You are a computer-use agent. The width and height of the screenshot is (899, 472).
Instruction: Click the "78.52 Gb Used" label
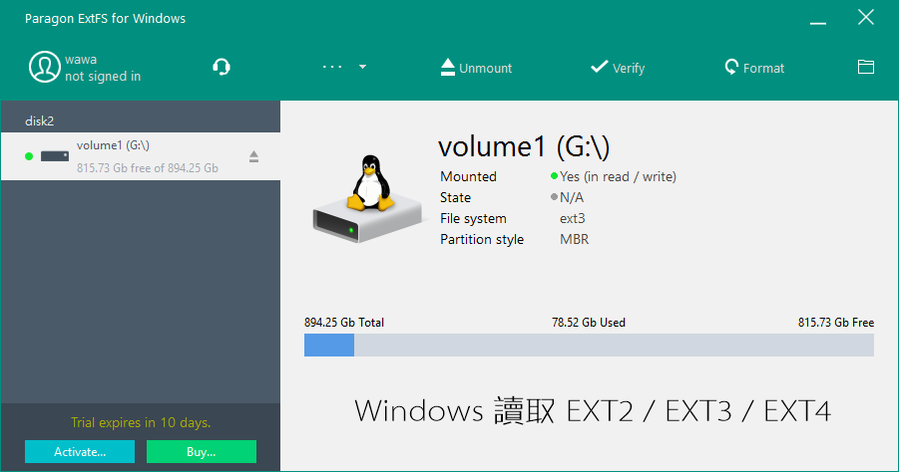point(589,322)
